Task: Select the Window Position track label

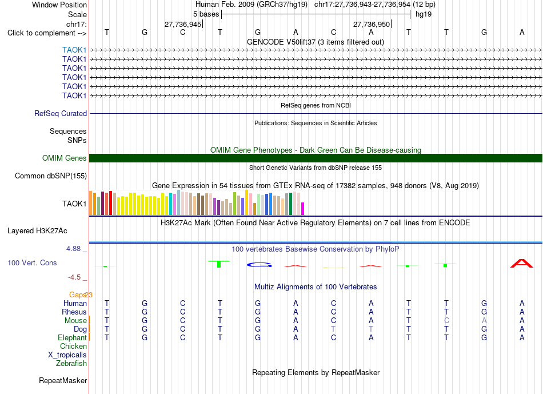Action: (x=59, y=5)
